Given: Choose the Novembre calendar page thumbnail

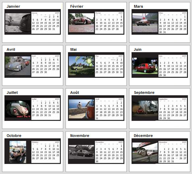Looking at the screenshot, I should click(96, 151).
